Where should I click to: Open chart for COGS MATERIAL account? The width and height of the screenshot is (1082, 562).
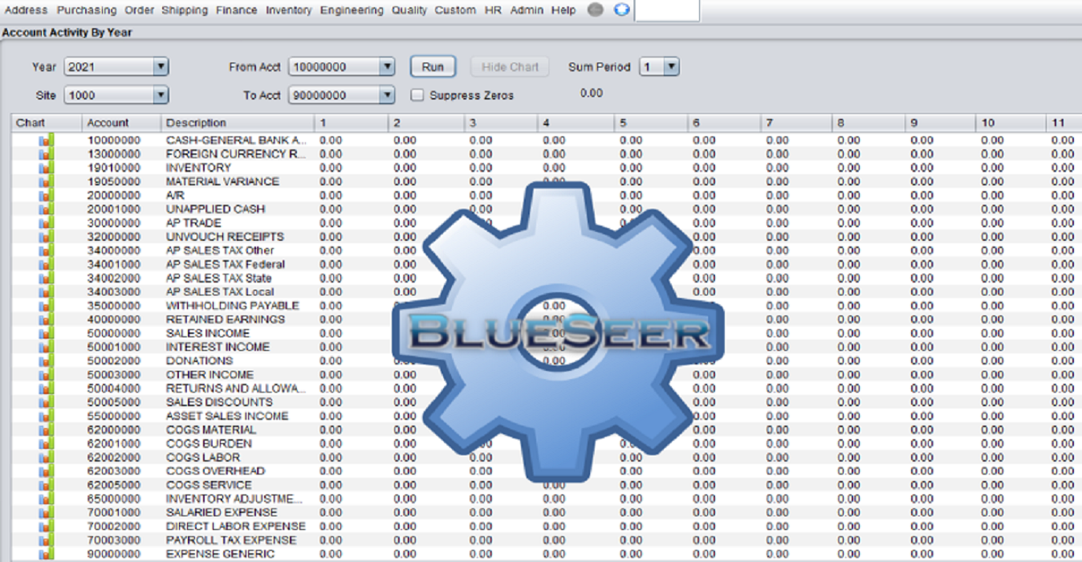pyautogui.click(x=46, y=430)
